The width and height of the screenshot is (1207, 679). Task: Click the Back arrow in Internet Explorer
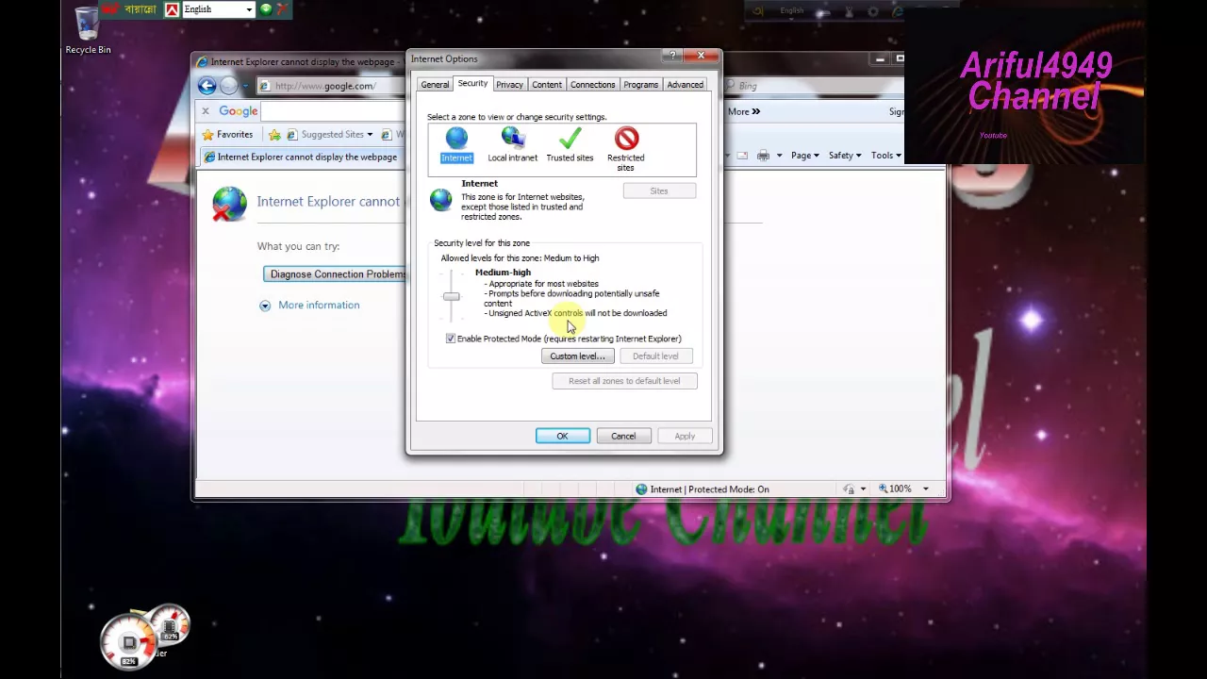click(207, 86)
